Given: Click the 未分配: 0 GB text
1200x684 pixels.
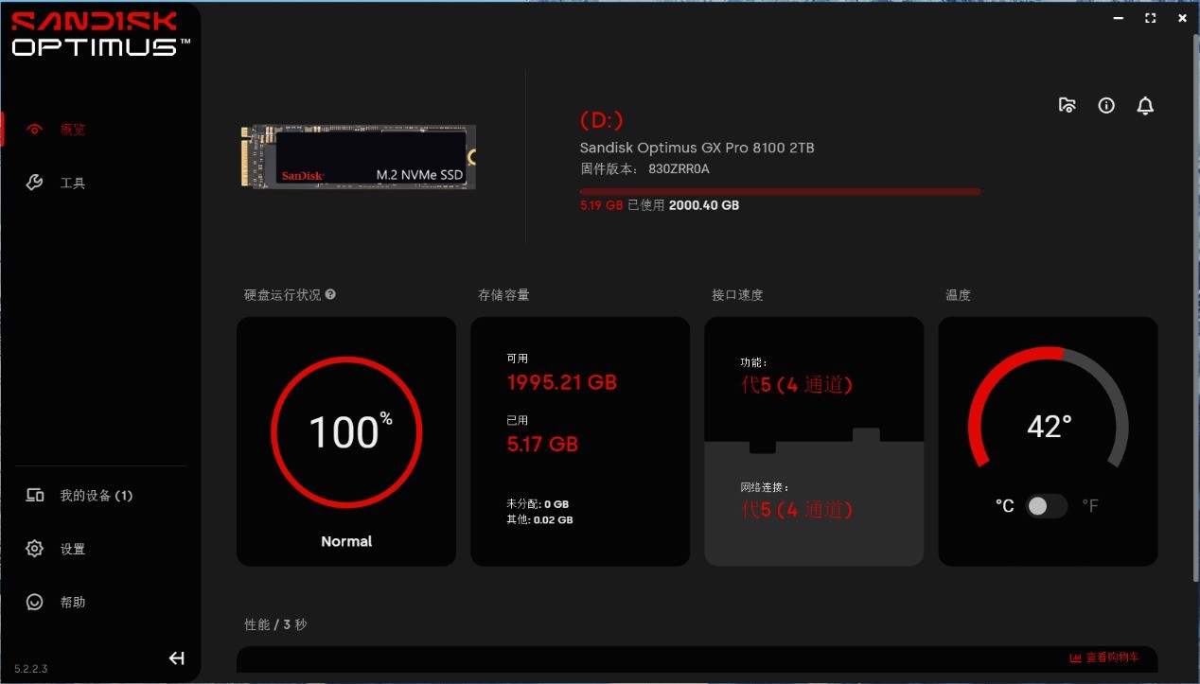Looking at the screenshot, I should (538, 504).
